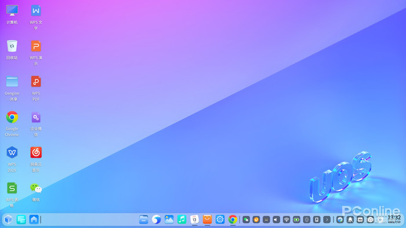Screen dimensions: 406x228
Task: Select the recycle bin desktop icon
Action: pos(12,50)
